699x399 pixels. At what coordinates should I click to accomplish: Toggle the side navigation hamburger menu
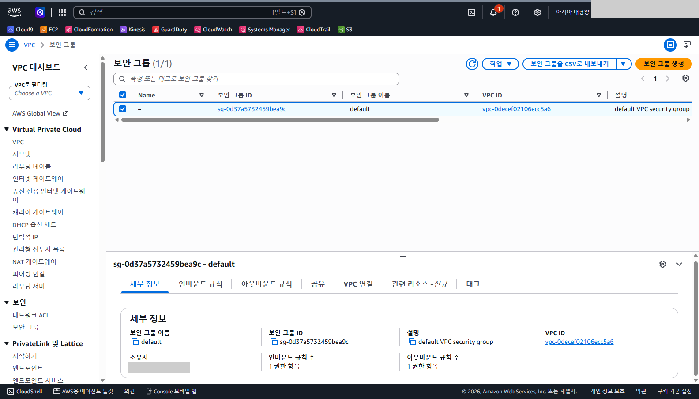[12, 45]
